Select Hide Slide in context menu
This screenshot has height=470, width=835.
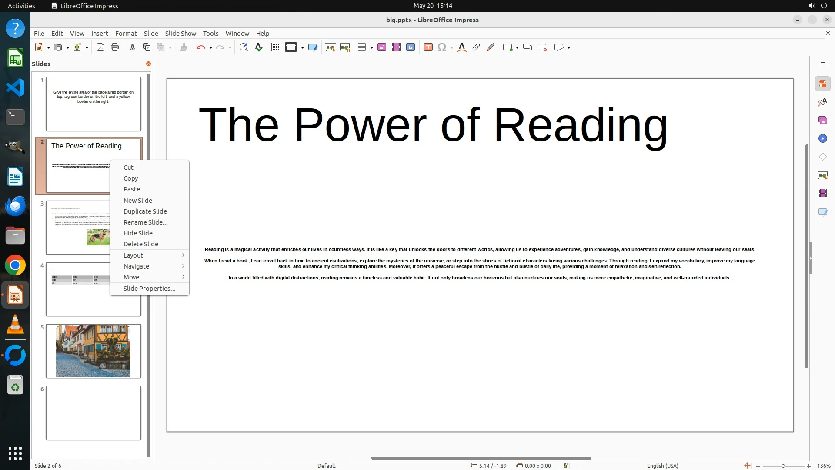(x=138, y=233)
